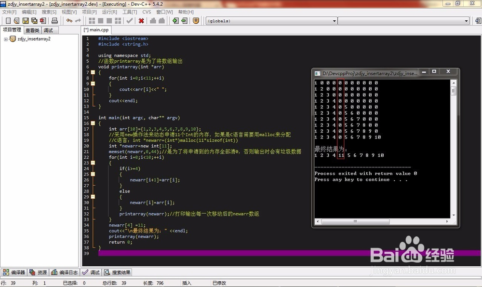Open the 运行[R] menu
The width and height of the screenshot is (482, 287).
[x=109, y=12]
